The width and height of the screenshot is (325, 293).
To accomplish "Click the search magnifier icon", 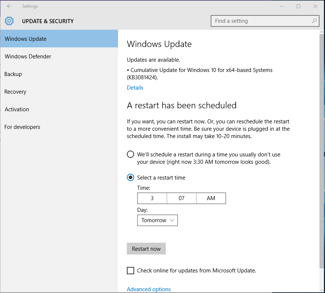I will (314, 21).
